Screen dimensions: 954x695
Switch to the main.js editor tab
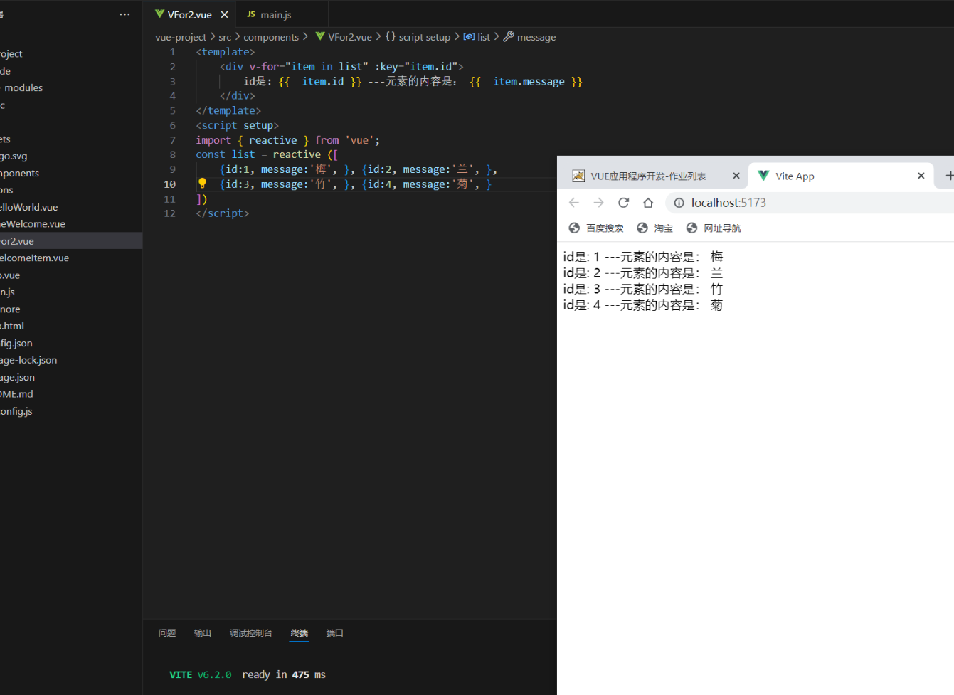pyautogui.click(x=276, y=14)
